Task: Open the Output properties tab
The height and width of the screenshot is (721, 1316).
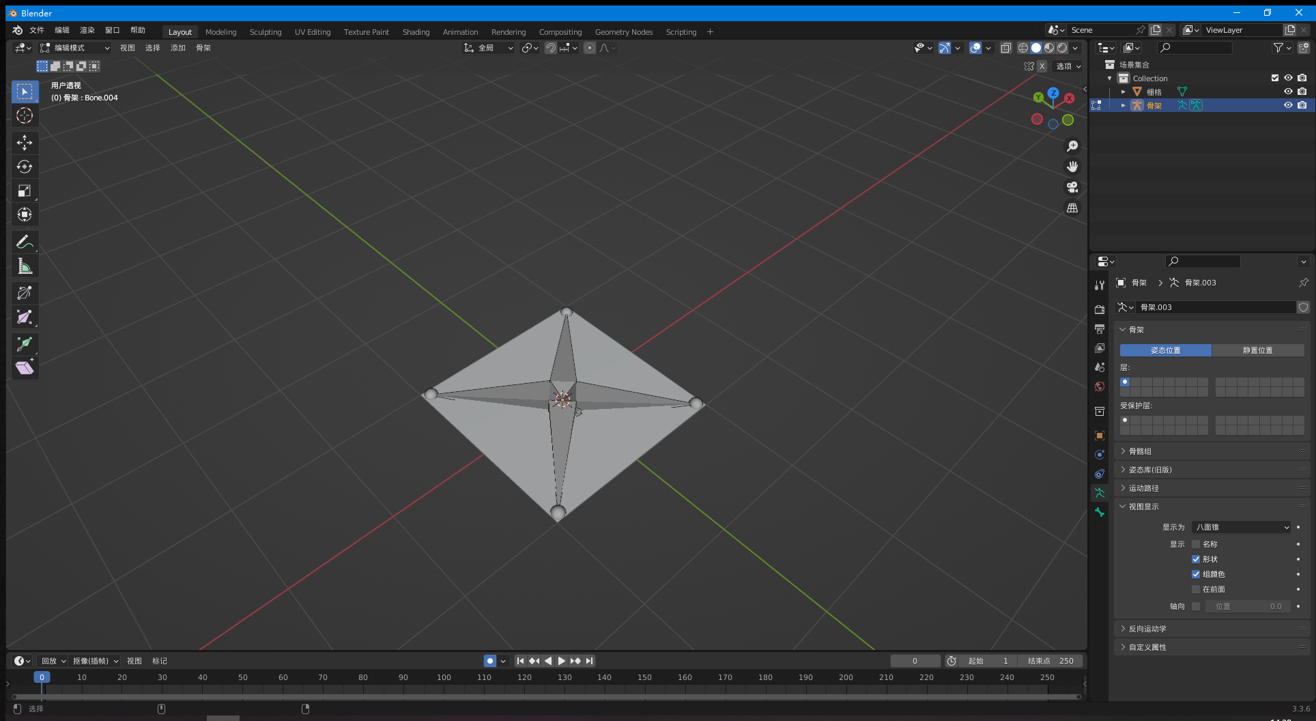Action: click(x=1099, y=328)
